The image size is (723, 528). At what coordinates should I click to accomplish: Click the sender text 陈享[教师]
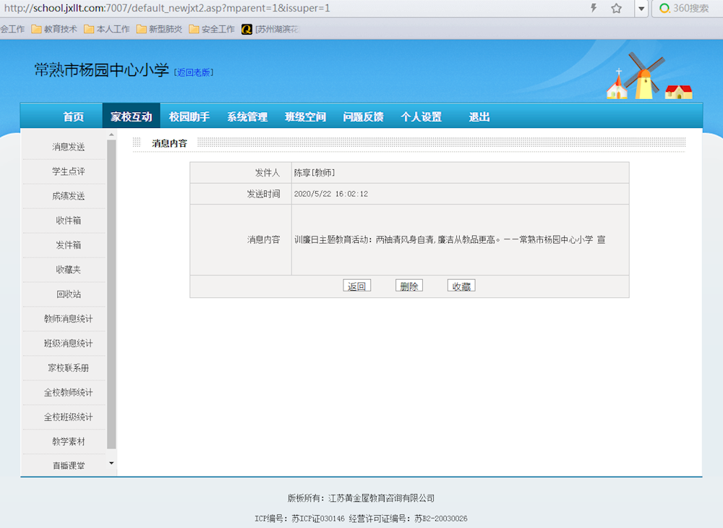click(315, 173)
